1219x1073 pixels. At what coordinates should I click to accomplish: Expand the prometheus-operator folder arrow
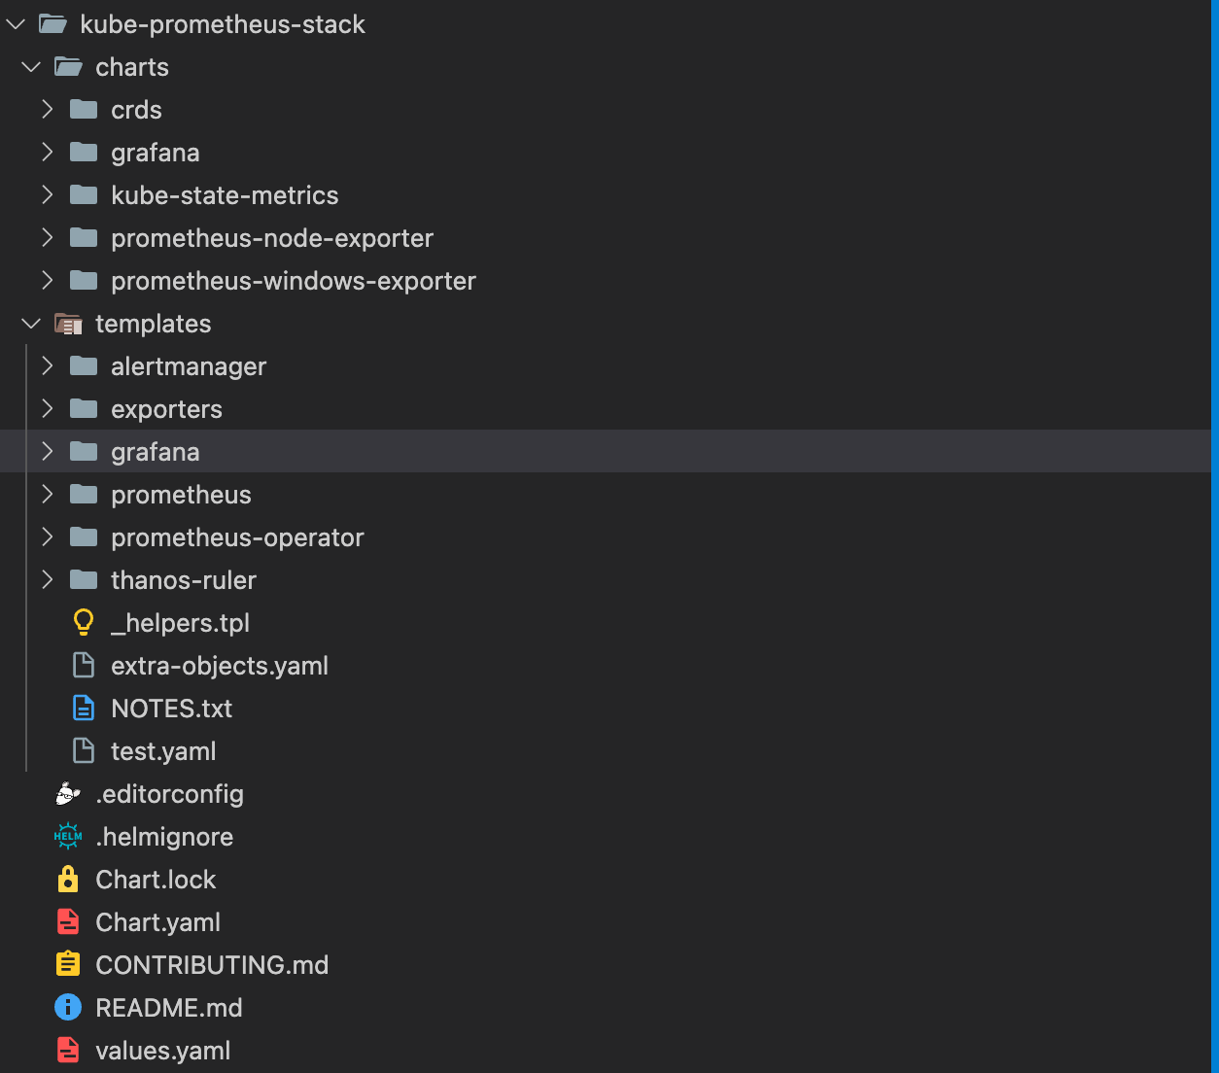pos(47,537)
